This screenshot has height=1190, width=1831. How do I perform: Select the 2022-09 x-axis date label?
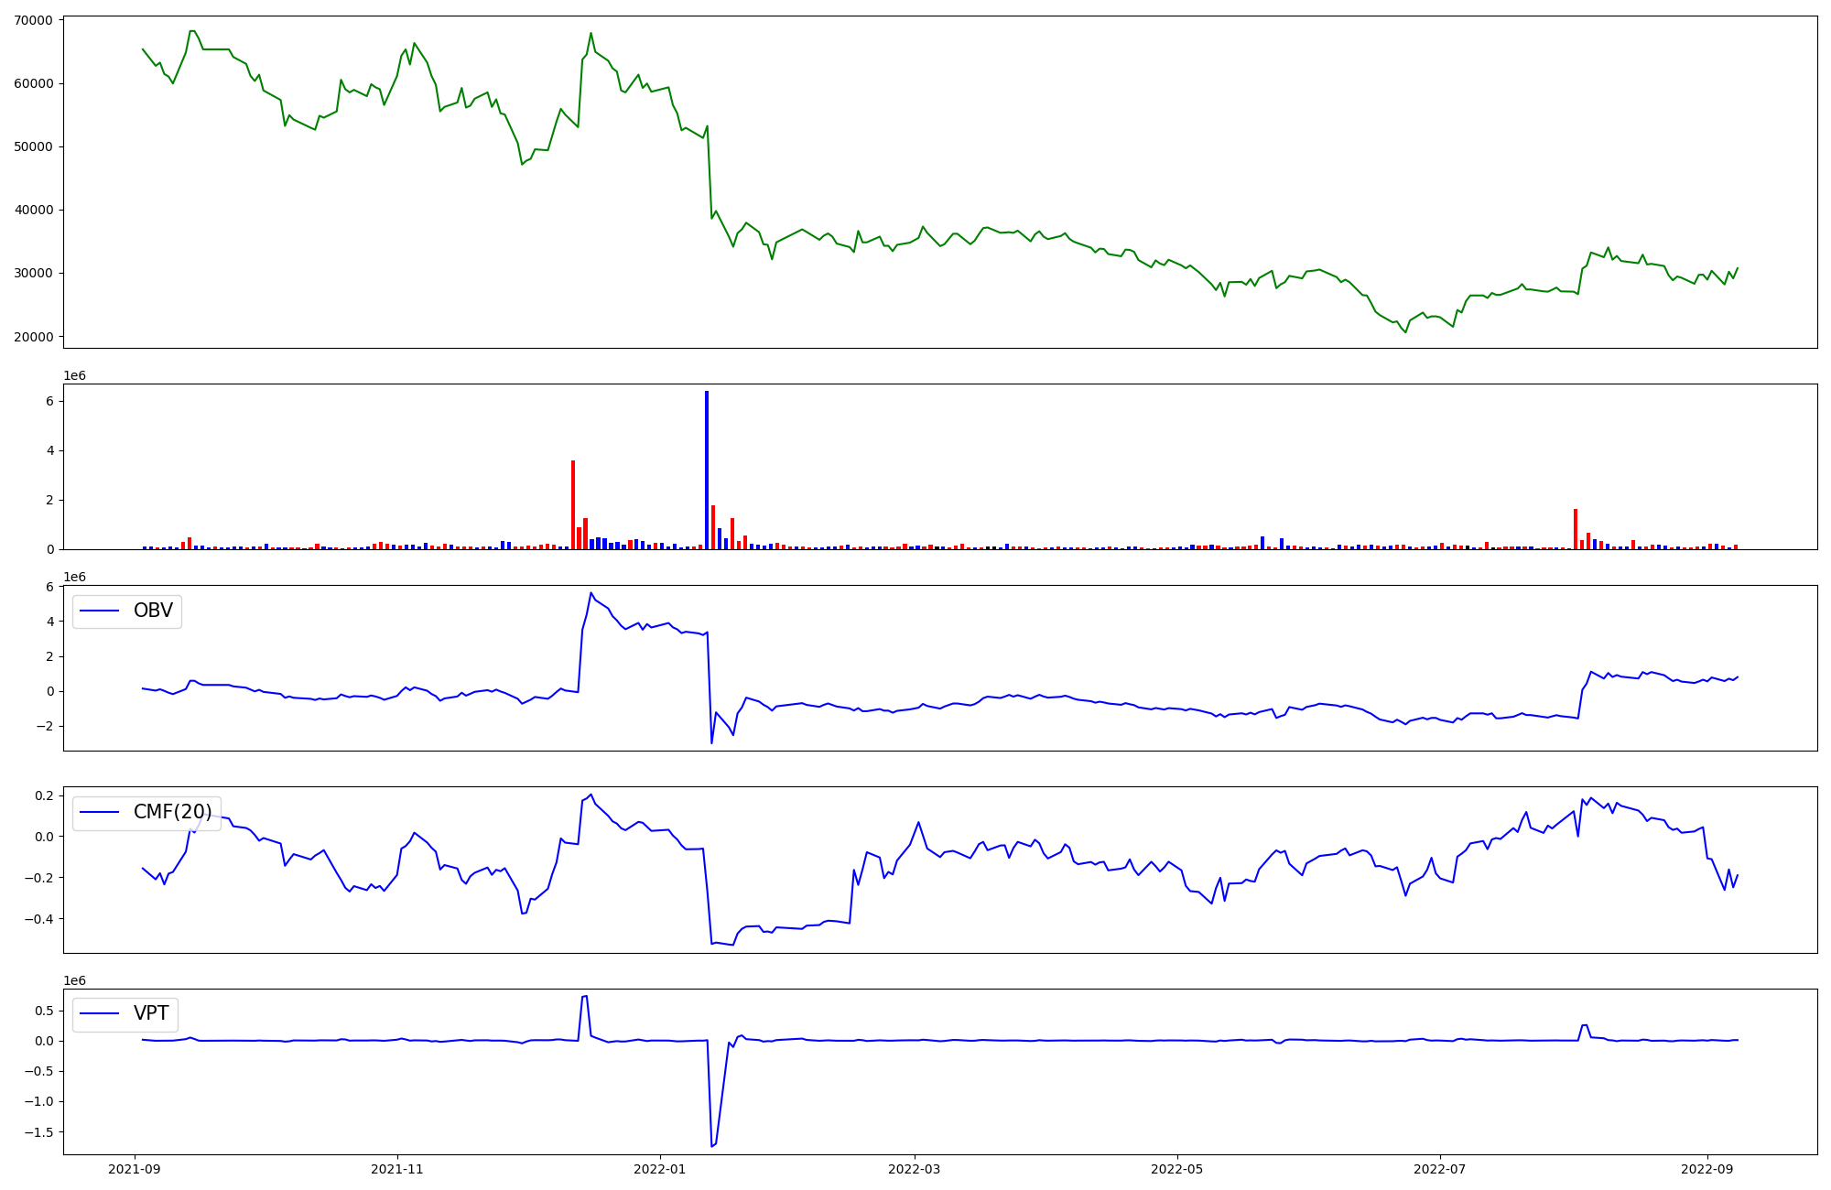(1707, 1169)
